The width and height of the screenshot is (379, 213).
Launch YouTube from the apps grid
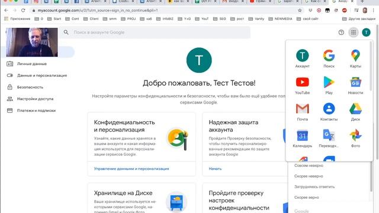point(302,85)
